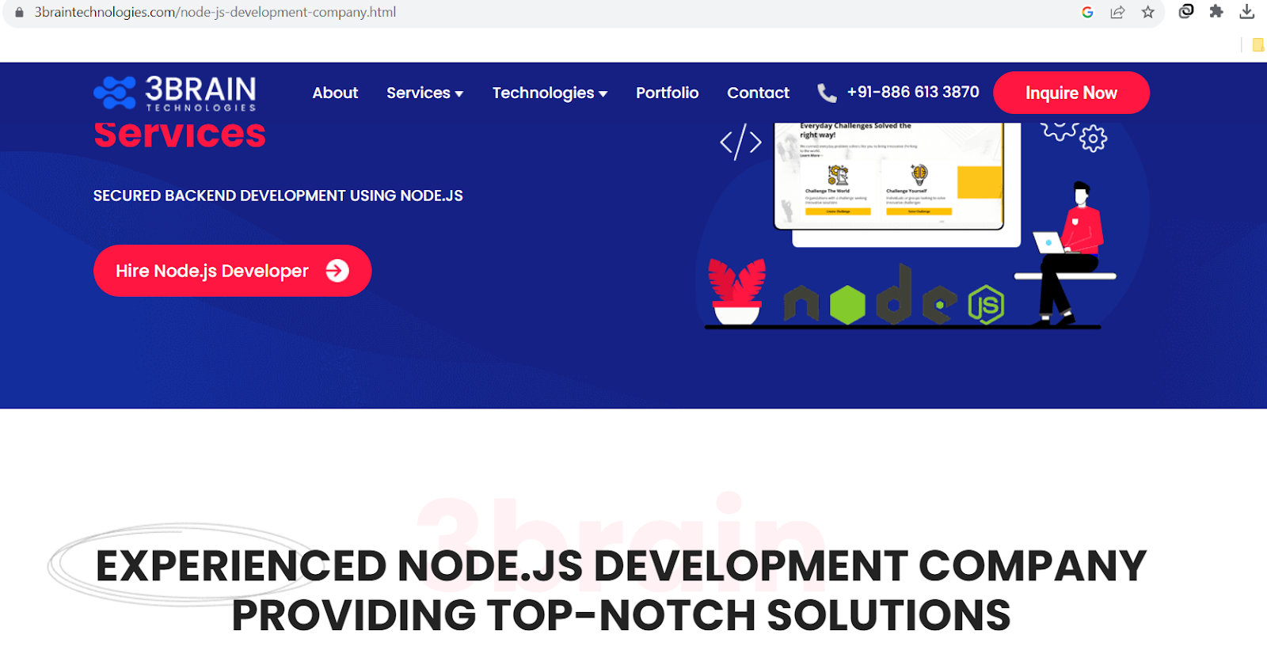Bookmark this page with the star icon

(x=1147, y=12)
